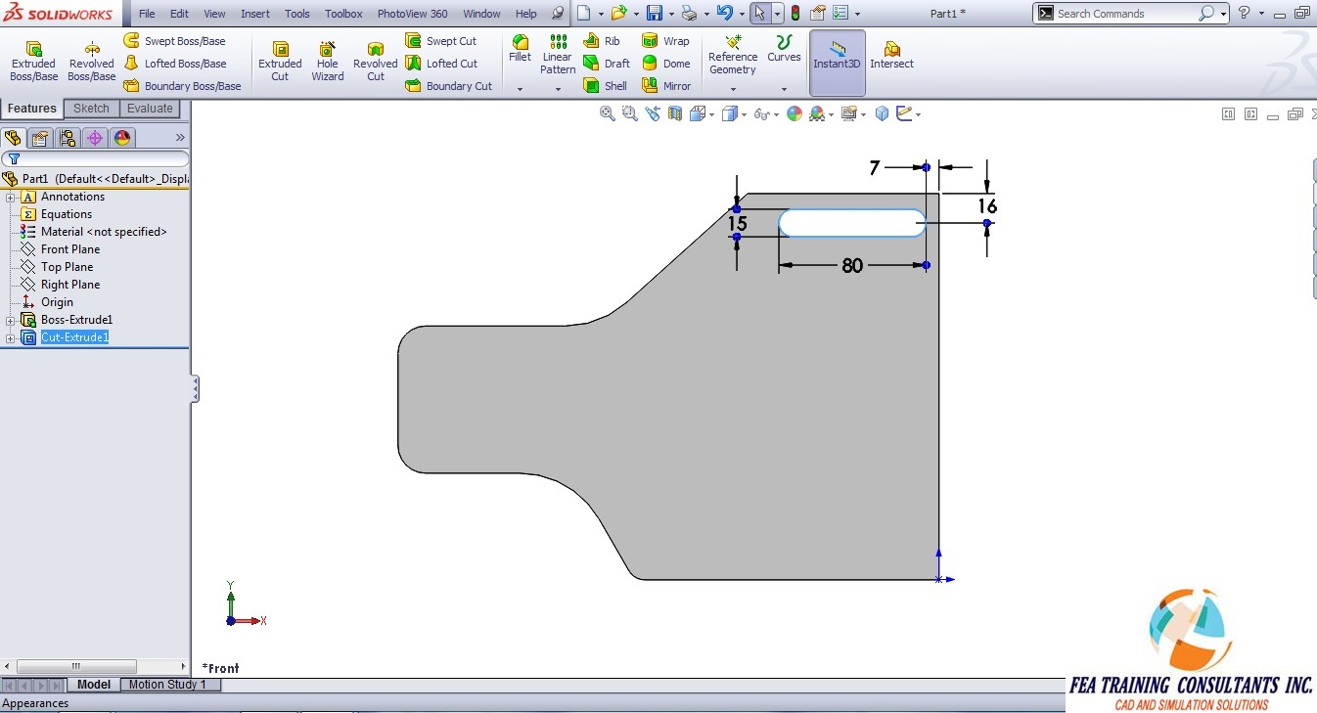This screenshot has height=713, width=1317.
Task: Open the PropertyManager tab icon
Action: coord(39,138)
